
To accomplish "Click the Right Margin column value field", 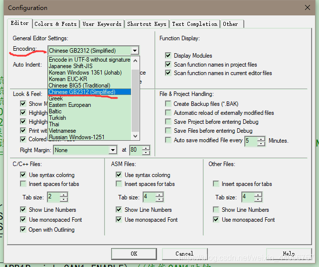I will pyautogui.click(x=136, y=150).
